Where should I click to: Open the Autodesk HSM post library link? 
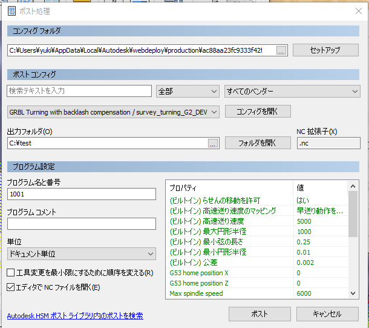coord(75,316)
